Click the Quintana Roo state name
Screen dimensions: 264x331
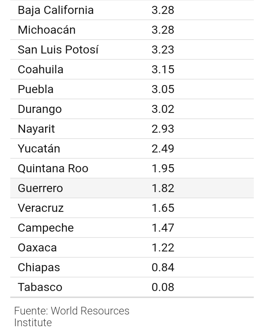53,168
